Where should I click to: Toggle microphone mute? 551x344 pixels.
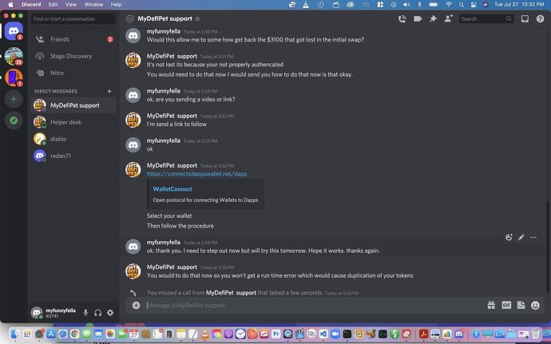click(85, 312)
